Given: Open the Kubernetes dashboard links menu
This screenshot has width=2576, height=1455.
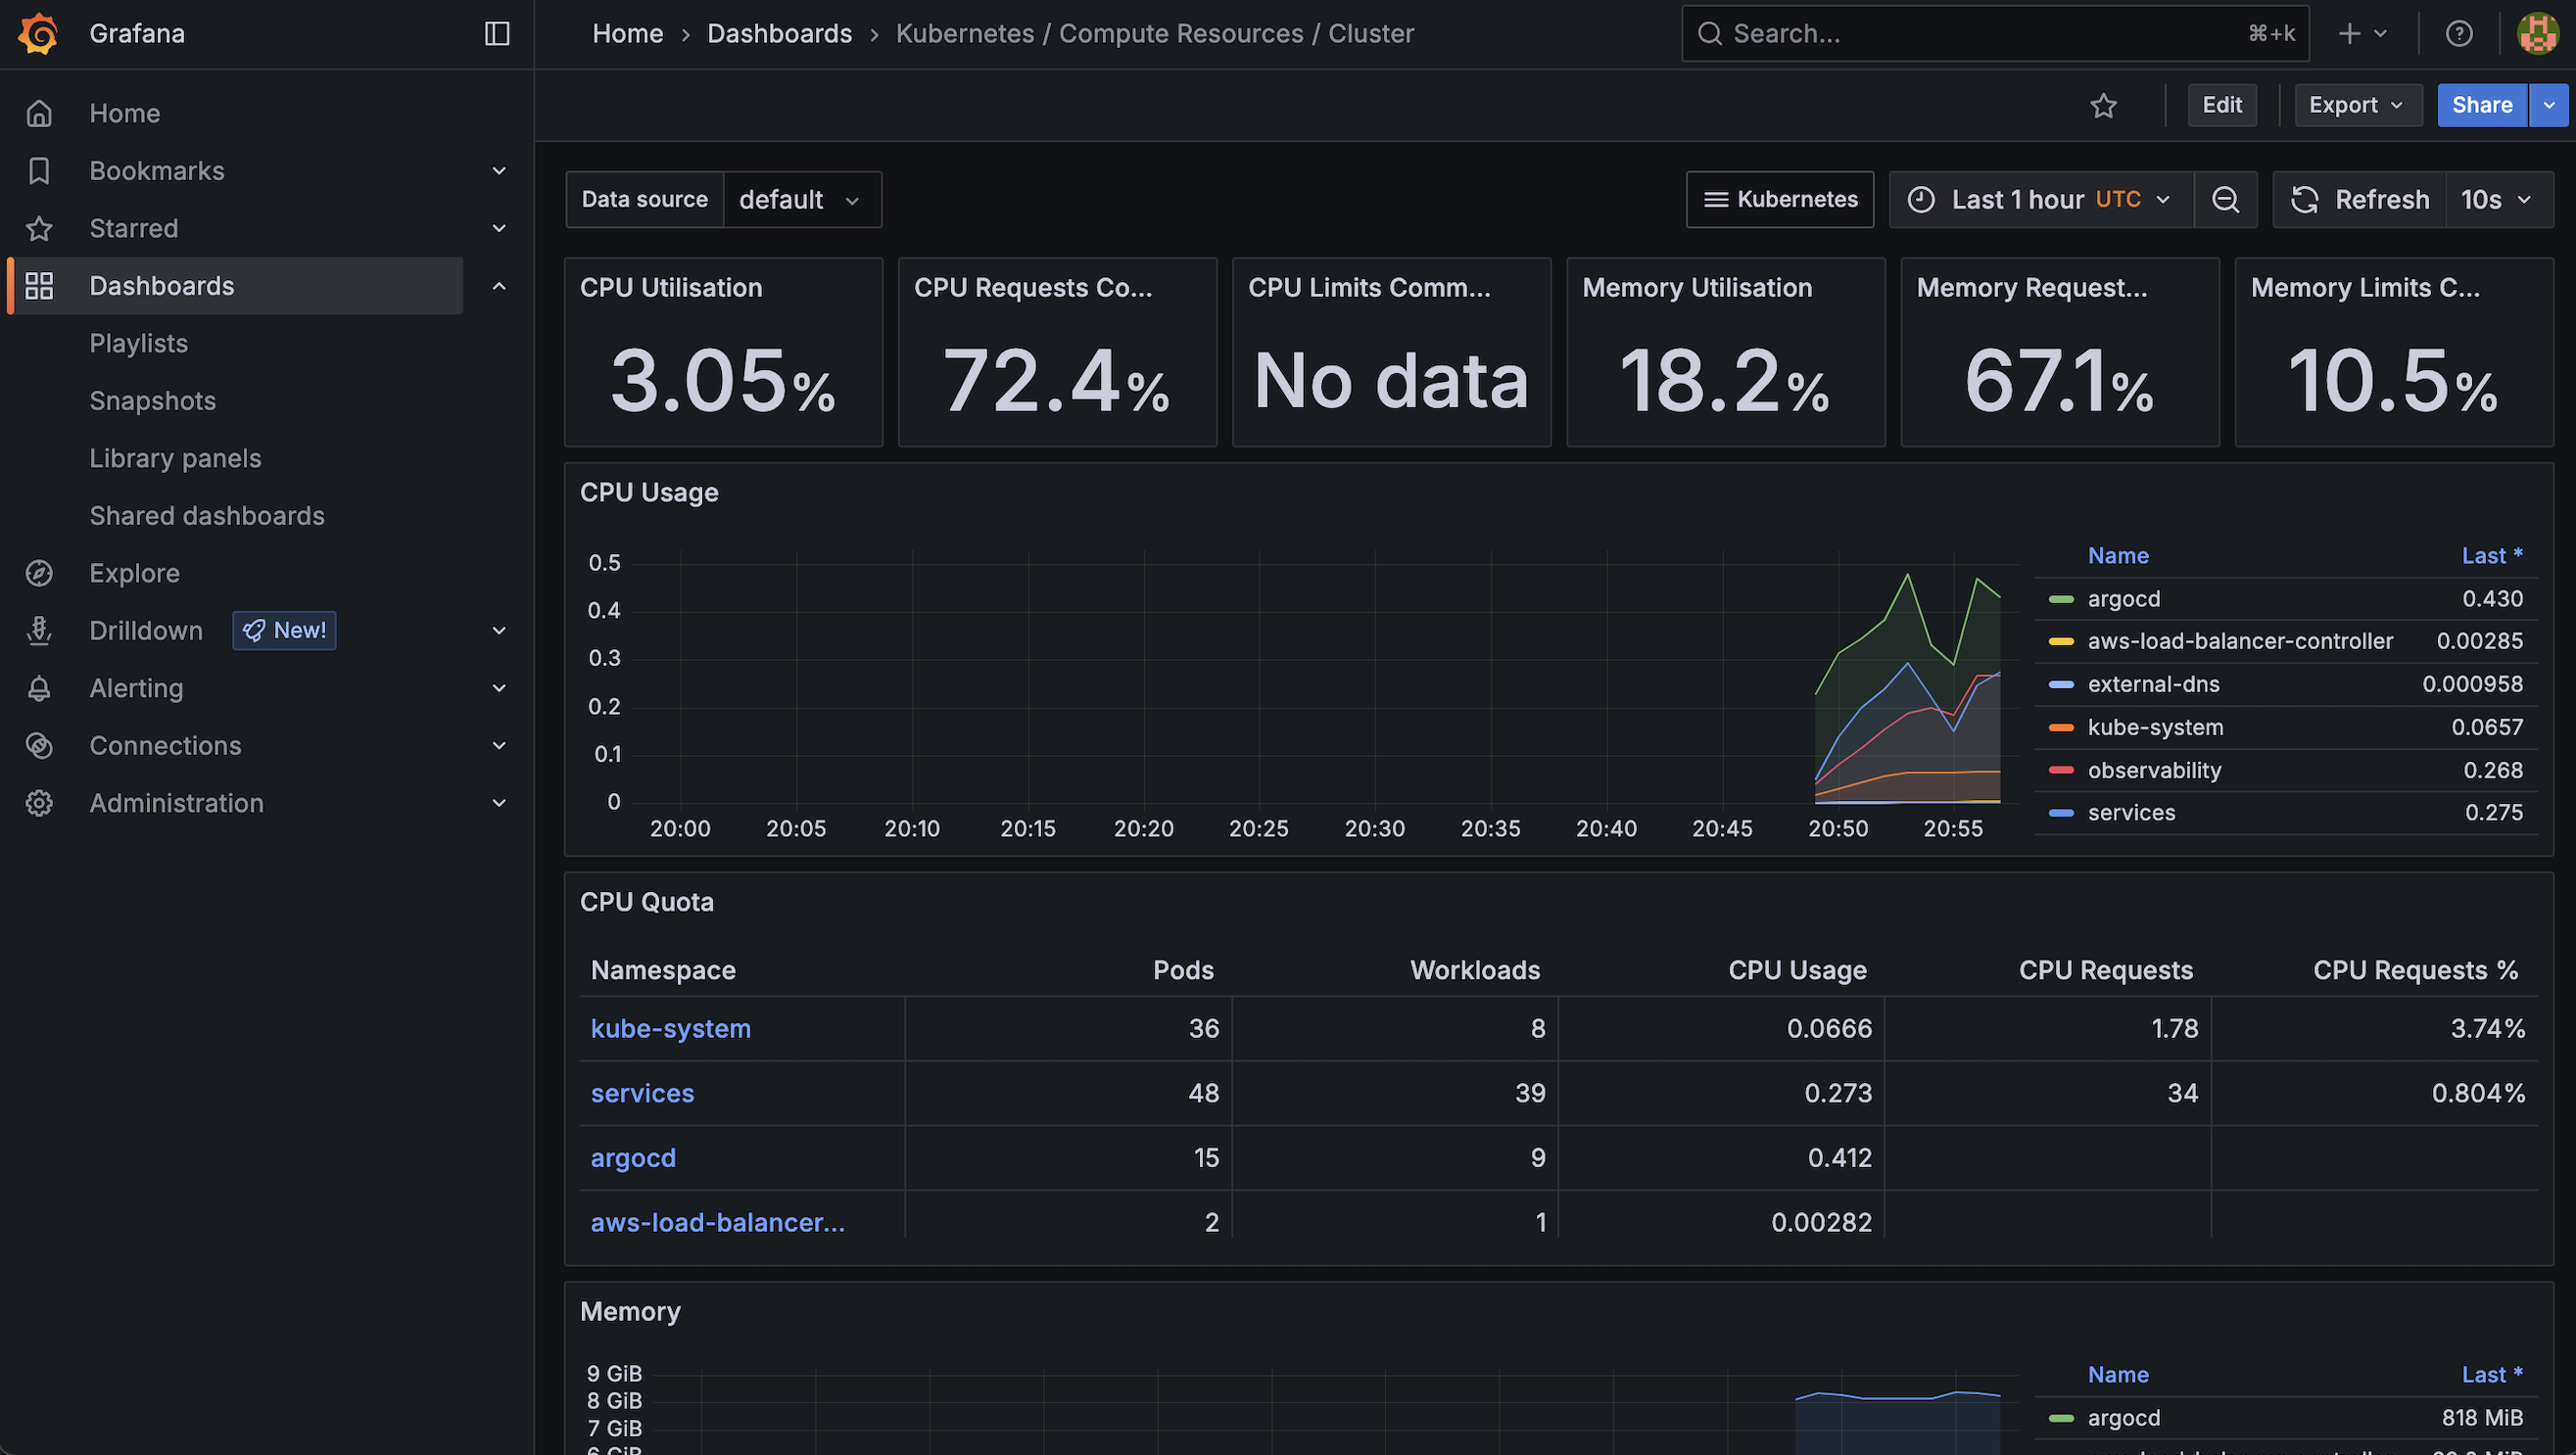Looking at the screenshot, I should (x=1780, y=199).
